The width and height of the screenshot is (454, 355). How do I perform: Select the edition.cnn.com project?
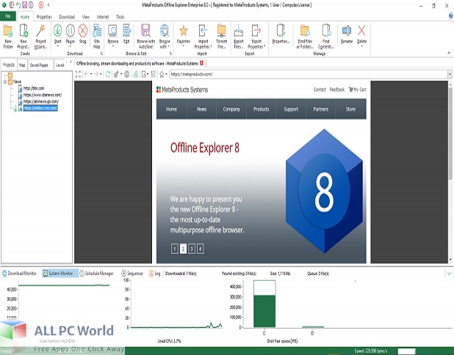click(x=40, y=108)
